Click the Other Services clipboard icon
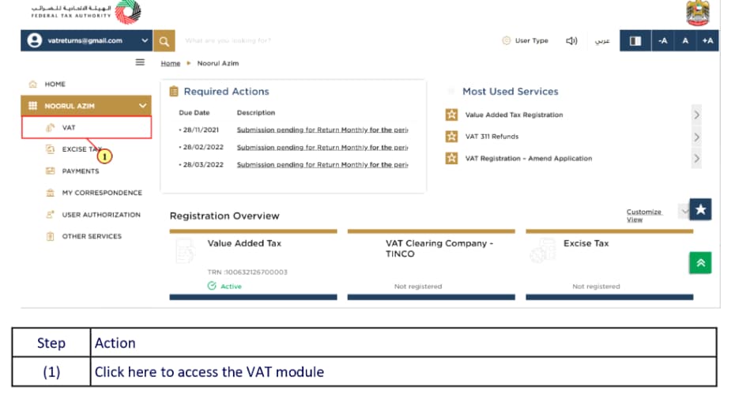This screenshot has width=735, height=406. pyautogui.click(x=50, y=236)
